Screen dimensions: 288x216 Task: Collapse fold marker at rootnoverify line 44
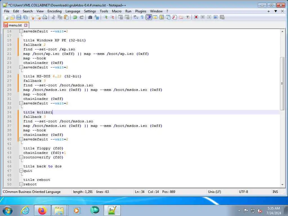[x=21, y=157]
